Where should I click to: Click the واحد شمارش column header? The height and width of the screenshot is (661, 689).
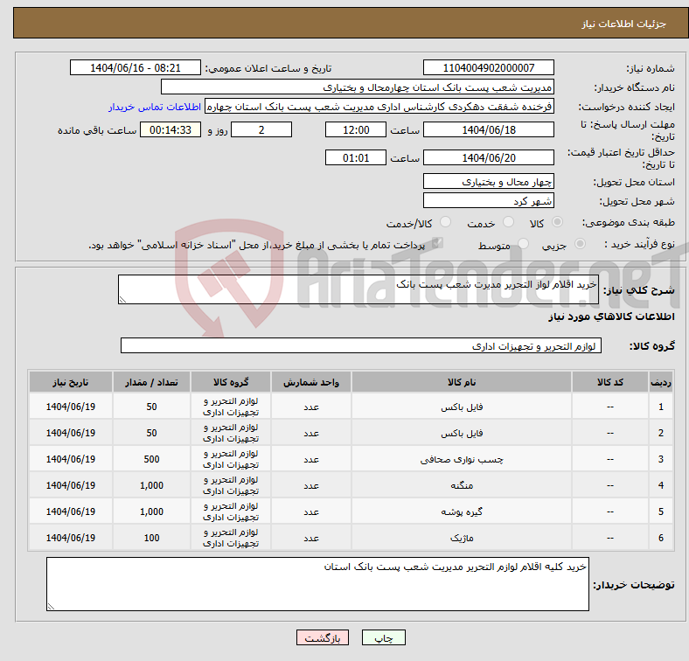coord(311,382)
